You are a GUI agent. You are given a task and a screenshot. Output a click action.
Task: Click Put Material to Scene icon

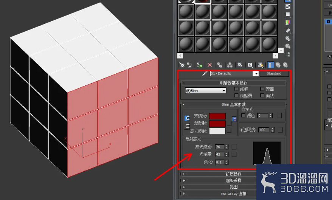tap(189, 65)
